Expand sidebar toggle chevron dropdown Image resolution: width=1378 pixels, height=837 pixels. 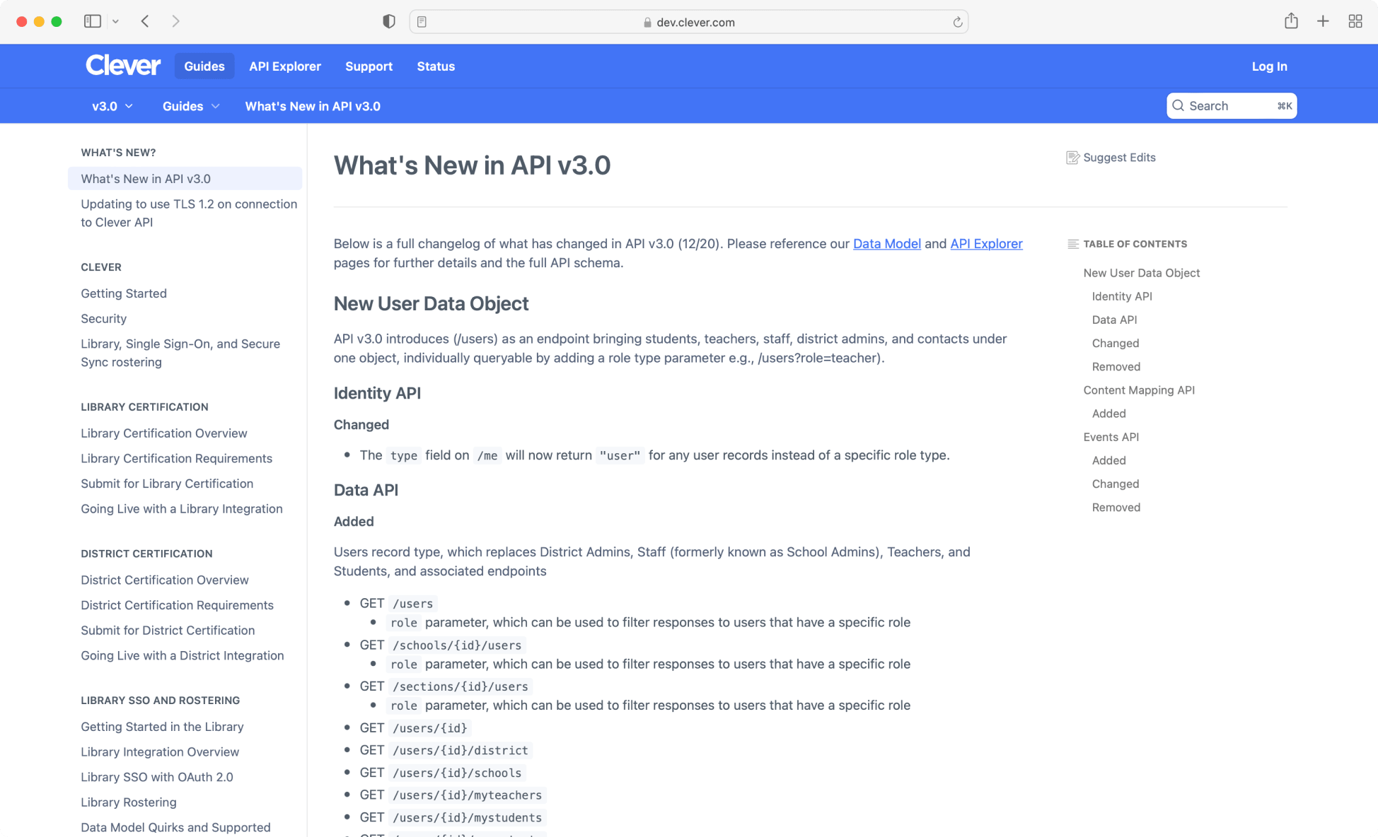click(116, 21)
